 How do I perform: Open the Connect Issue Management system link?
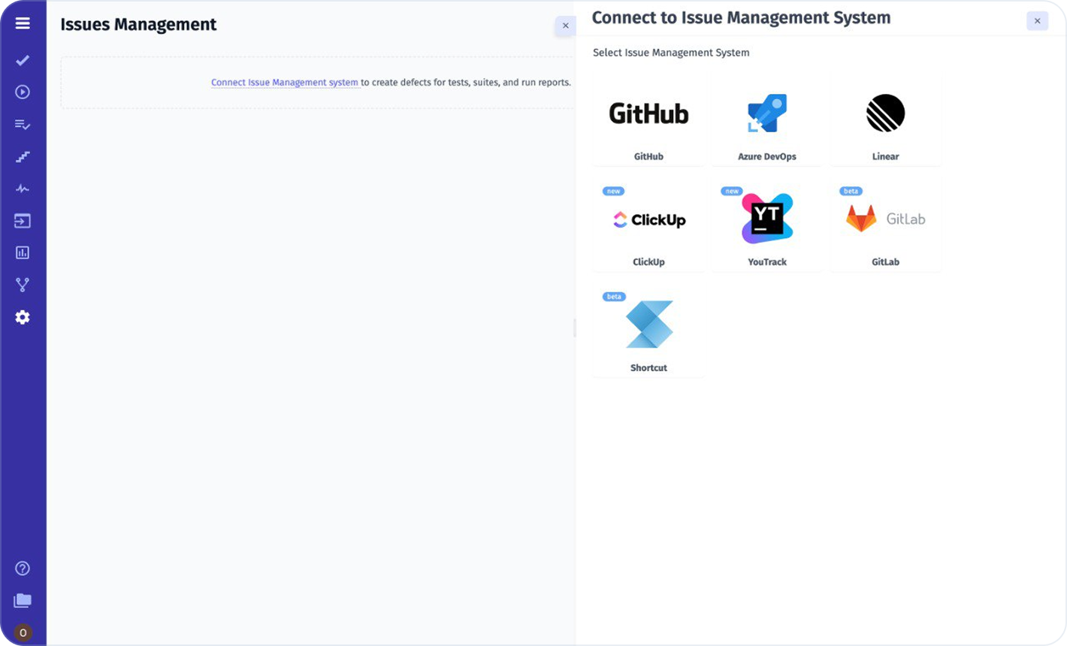click(284, 82)
